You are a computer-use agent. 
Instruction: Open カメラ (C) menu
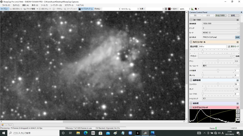(16, 5)
